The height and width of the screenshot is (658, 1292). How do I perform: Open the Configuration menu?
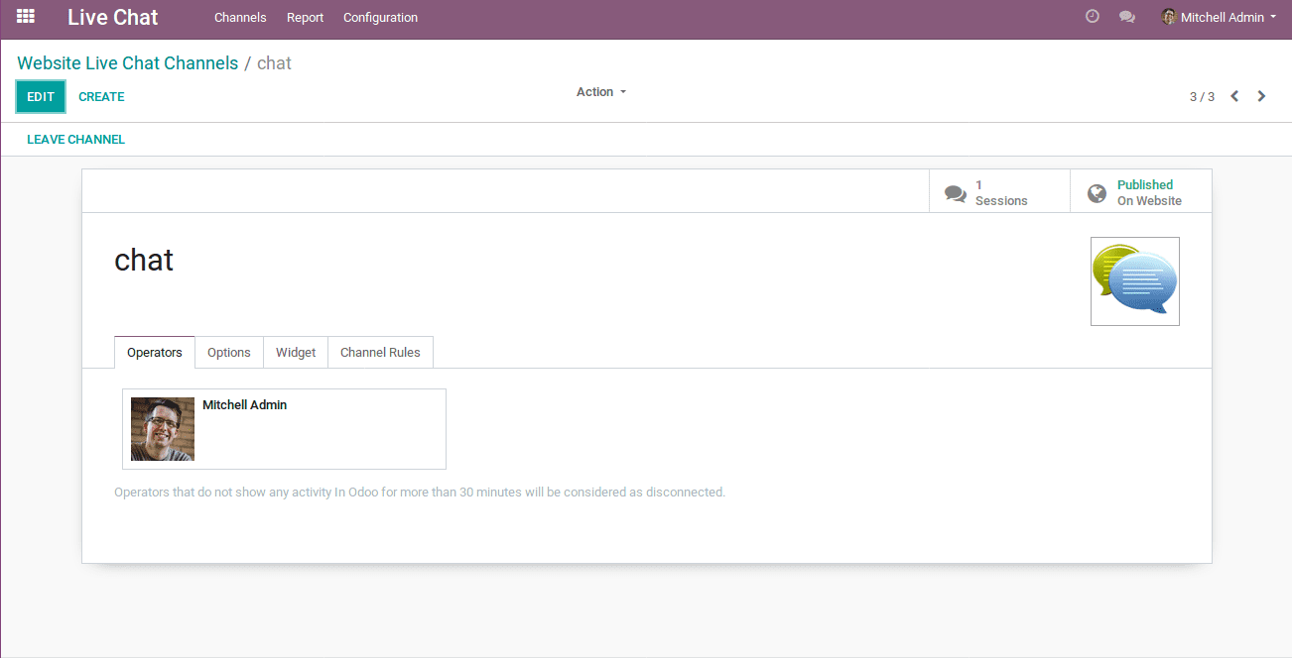pos(380,18)
